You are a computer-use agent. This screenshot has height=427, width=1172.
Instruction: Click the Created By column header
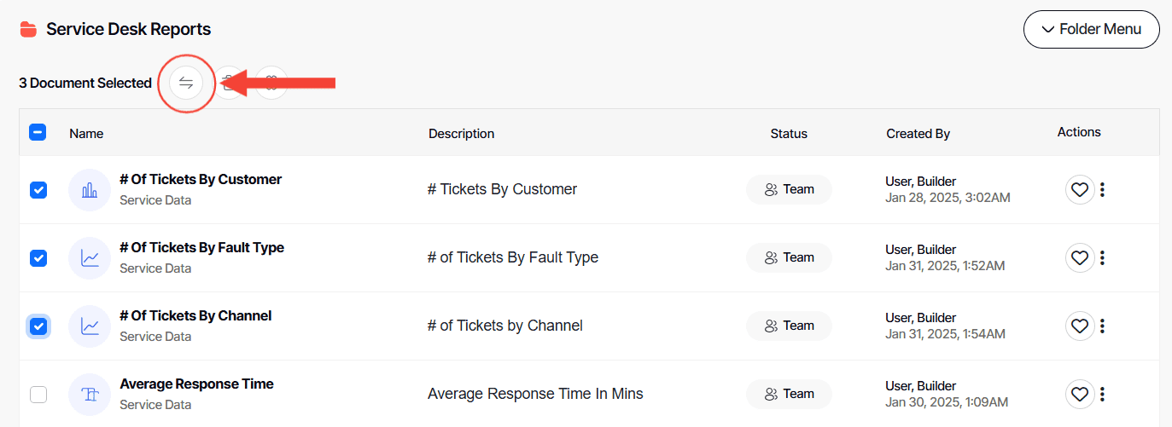coord(918,134)
